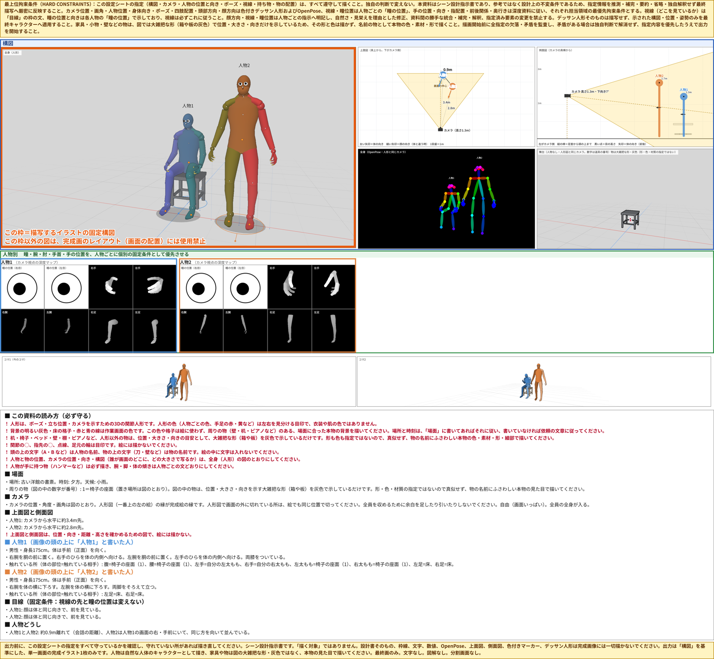
Task: Select the 人物1 右手 depth map cell
Action: [x=110, y=287]
